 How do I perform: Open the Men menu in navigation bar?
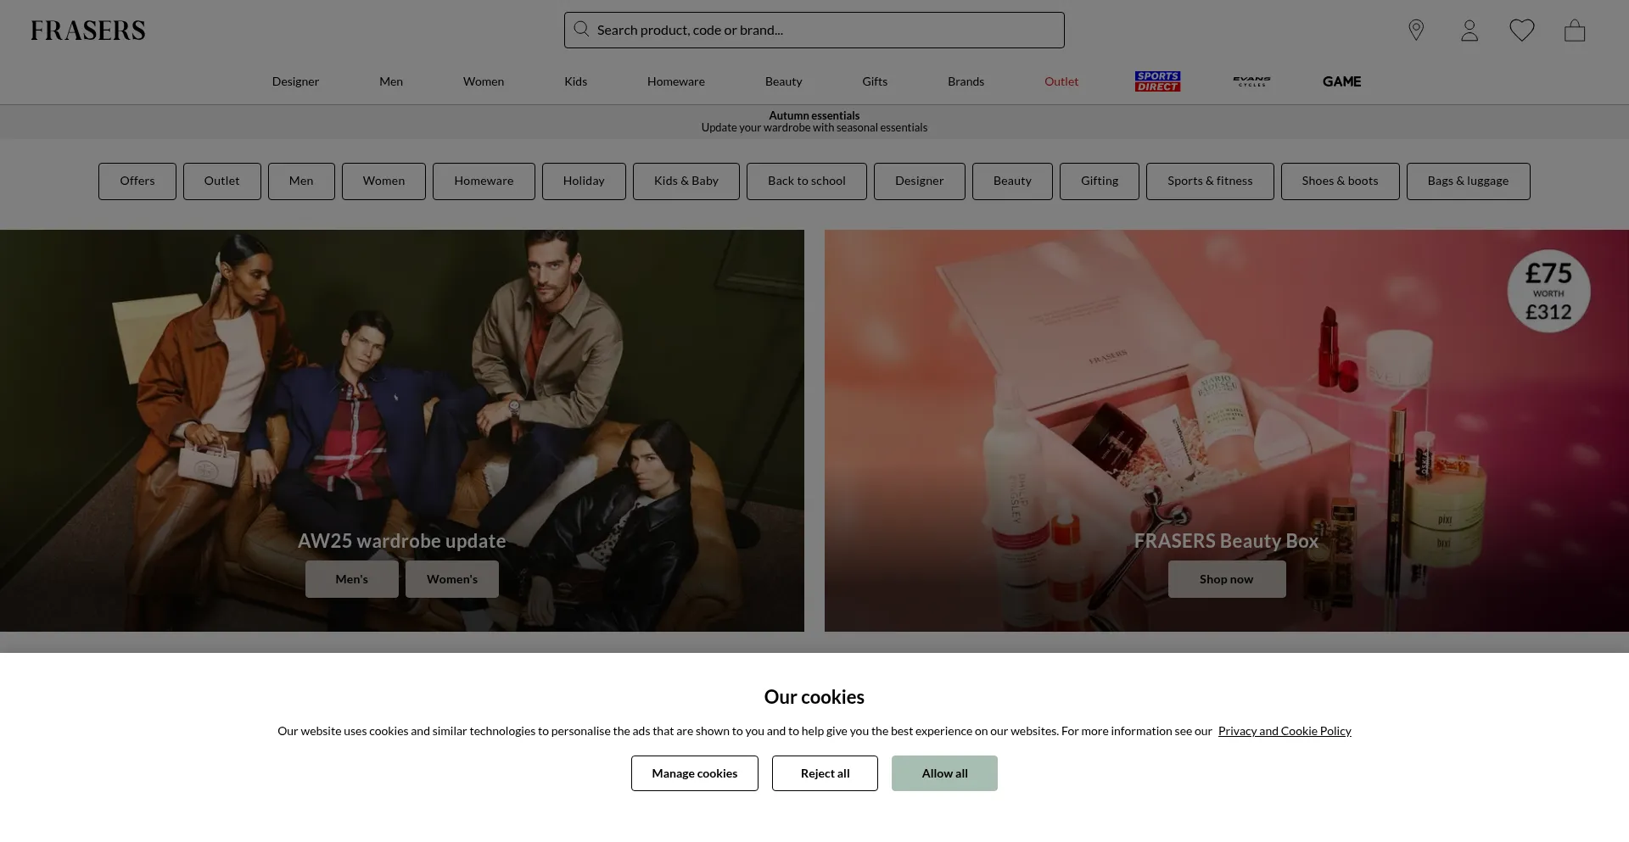[391, 81]
